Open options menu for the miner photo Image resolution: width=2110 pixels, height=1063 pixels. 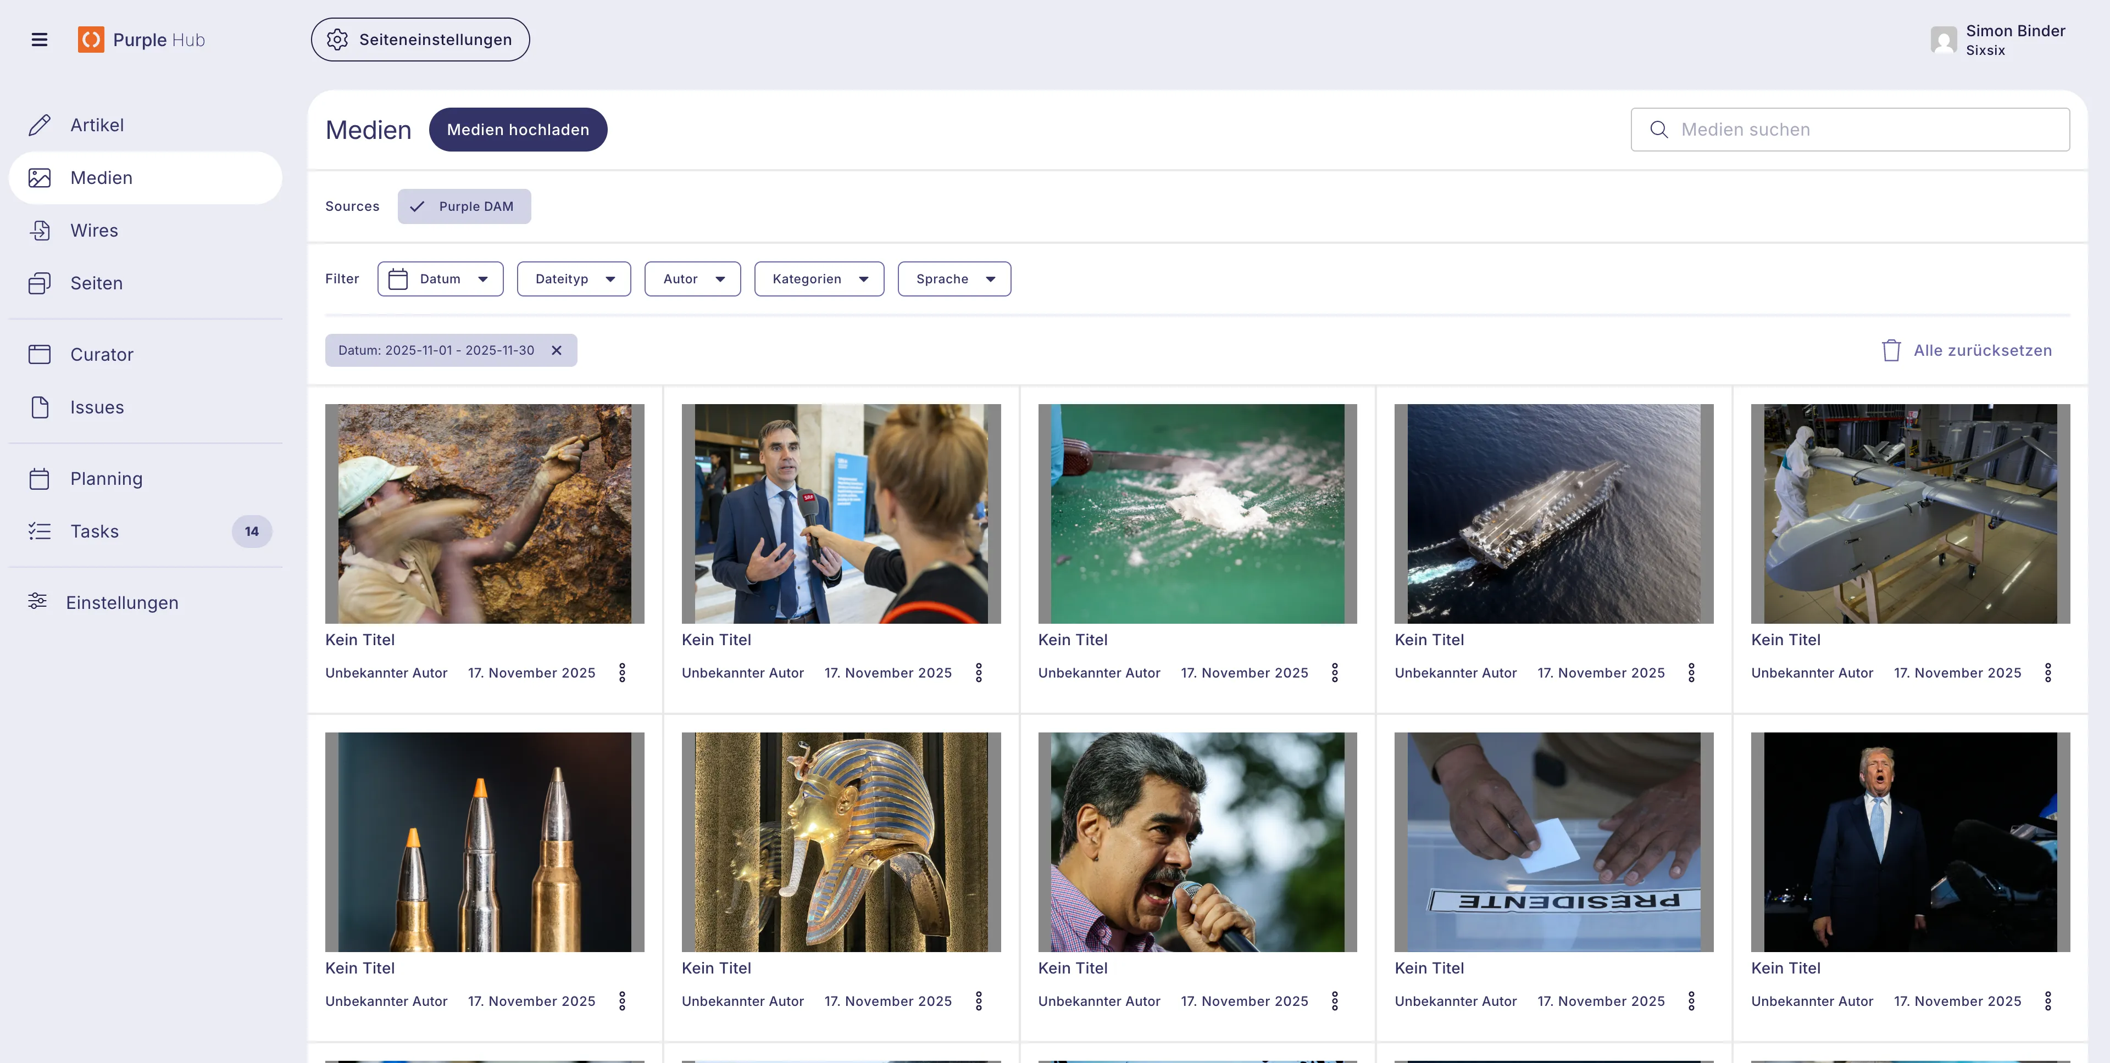pyautogui.click(x=623, y=673)
